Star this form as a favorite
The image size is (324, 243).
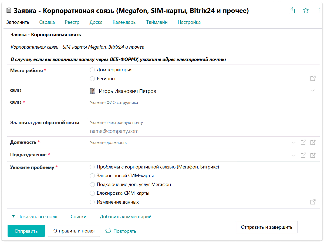point(306,11)
